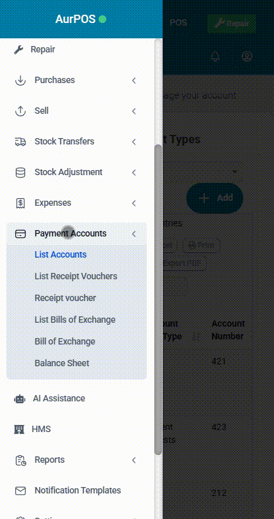Screen dimensions: 274x519
Task: Expand the Stock Transfers chevron
Action: click(x=134, y=142)
